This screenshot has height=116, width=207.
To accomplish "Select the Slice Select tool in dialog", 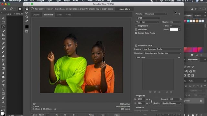I will 27,13.
